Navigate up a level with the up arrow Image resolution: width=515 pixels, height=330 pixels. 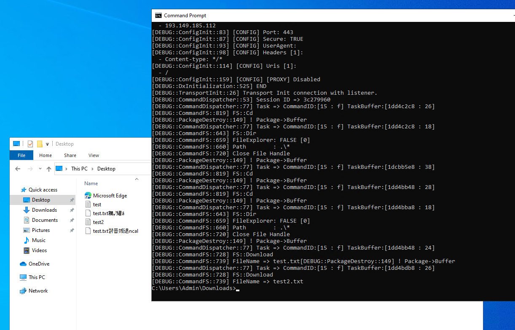pyautogui.click(x=49, y=168)
